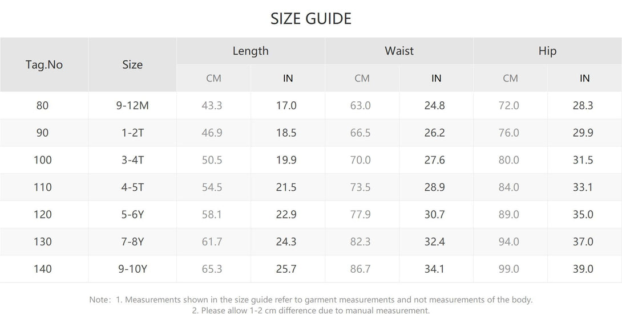
Task: Click the Length column header
Action: click(x=251, y=51)
